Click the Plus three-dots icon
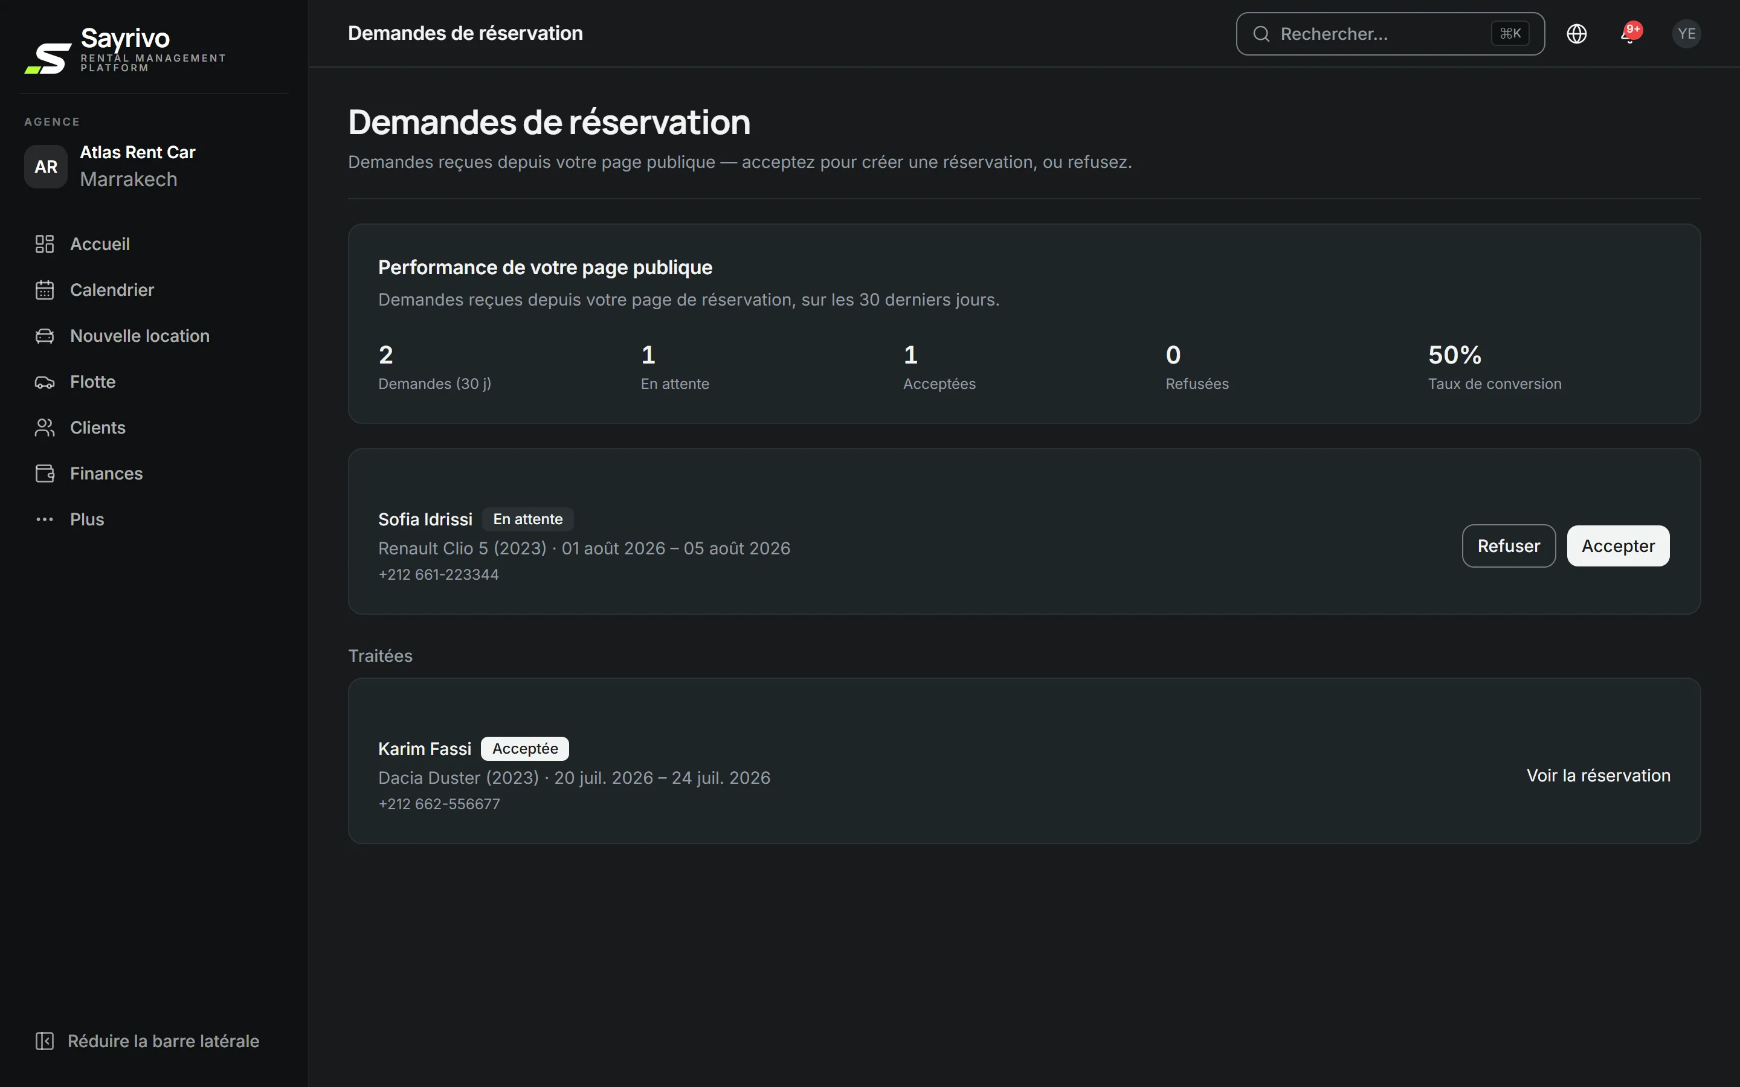 [x=45, y=519]
